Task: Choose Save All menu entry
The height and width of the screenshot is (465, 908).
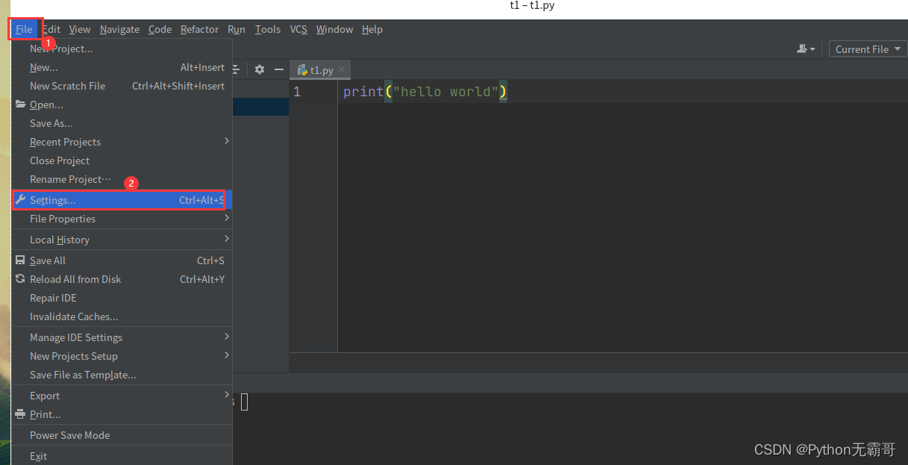Action: click(x=122, y=260)
